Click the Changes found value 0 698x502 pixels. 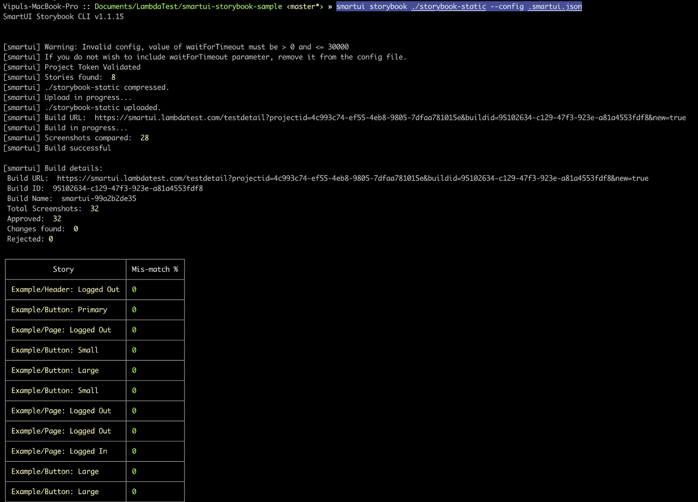tap(75, 228)
